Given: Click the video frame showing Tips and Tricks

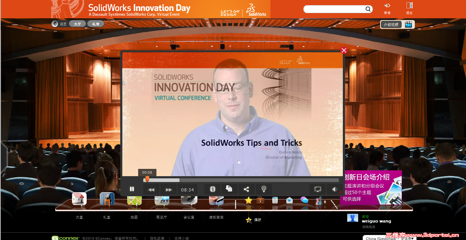Looking at the screenshot, I should 232,114.
